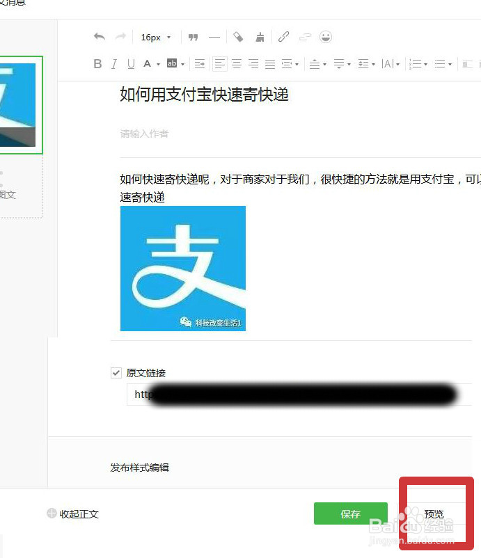This screenshot has height=558, width=481.
Task: Undo the last edit
Action: coord(100,37)
